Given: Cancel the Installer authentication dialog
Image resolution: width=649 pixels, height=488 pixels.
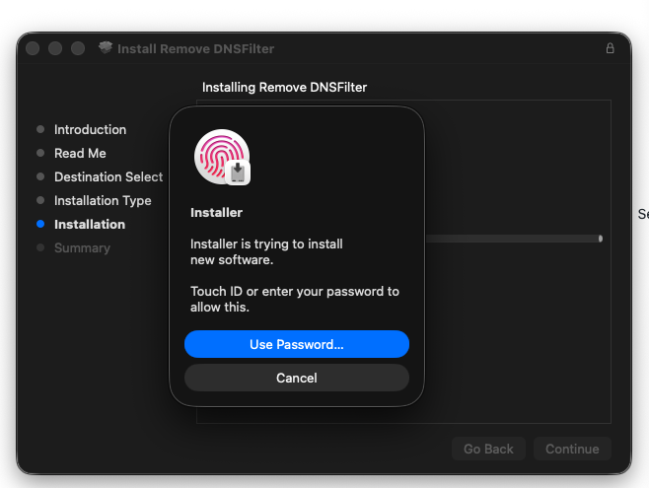Looking at the screenshot, I should 296,378.
